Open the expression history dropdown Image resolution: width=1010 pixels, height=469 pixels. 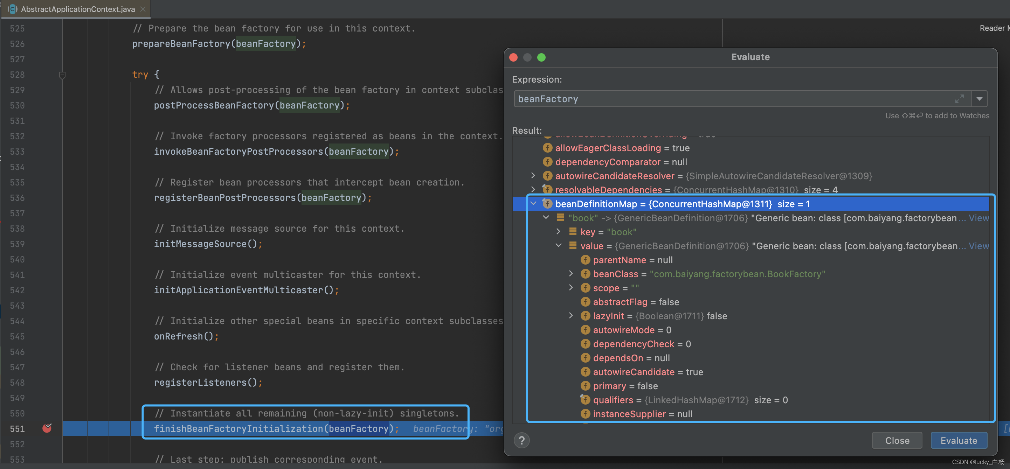point(979,99)
